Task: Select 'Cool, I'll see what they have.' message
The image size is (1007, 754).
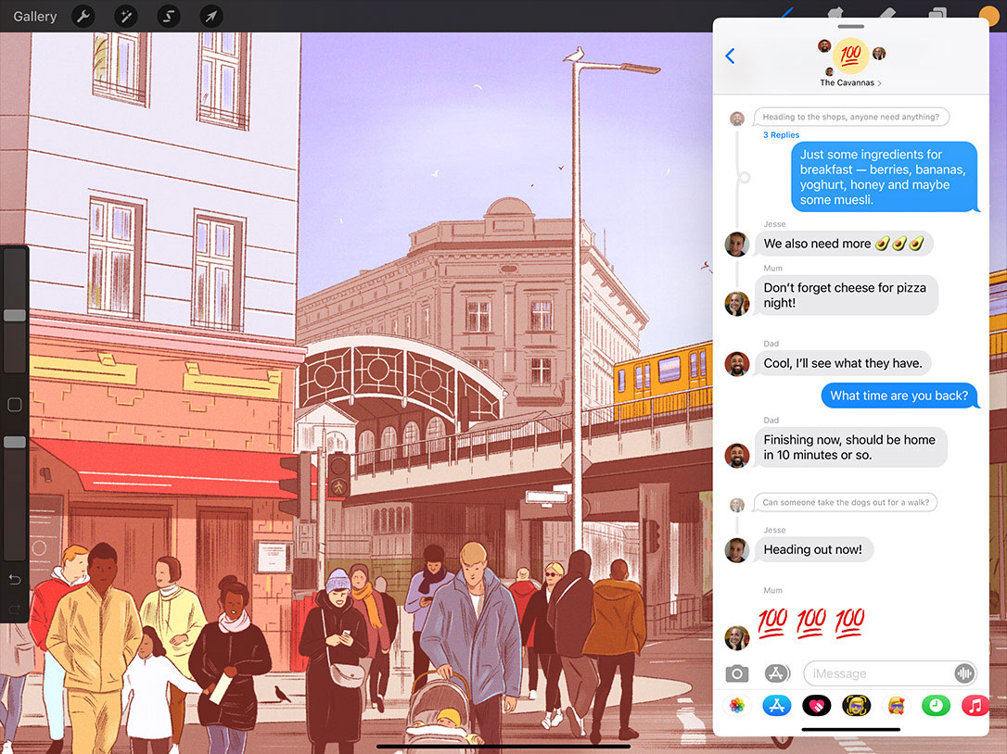Action: [843, 363]
